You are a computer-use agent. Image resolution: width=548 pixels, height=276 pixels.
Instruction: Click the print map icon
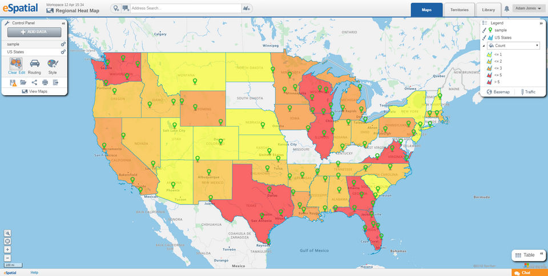(45, 82)
